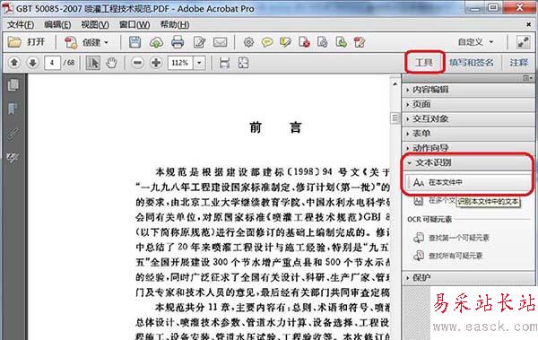Click 在本文件中 text recognition option
The width and height of the screenshot is (538, 340).
click(468, 182)
